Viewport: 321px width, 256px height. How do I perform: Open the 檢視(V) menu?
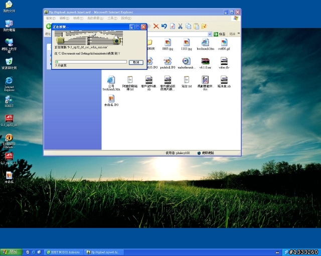[78, 18]
